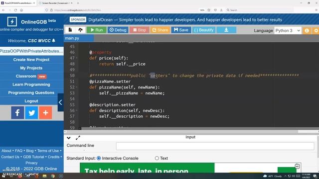Select the Text standard input radio button
319x179 pixels.
tap(157, 158)
